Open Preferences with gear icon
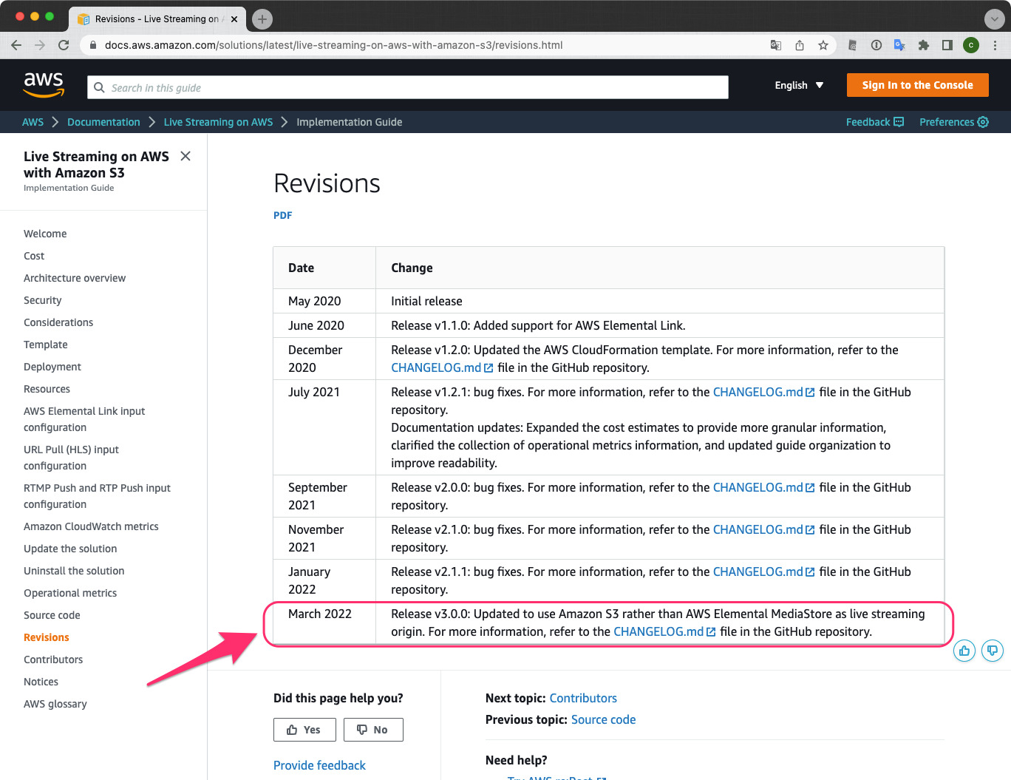The width and height of the screenshot is (1011, 780). (954, 122)
